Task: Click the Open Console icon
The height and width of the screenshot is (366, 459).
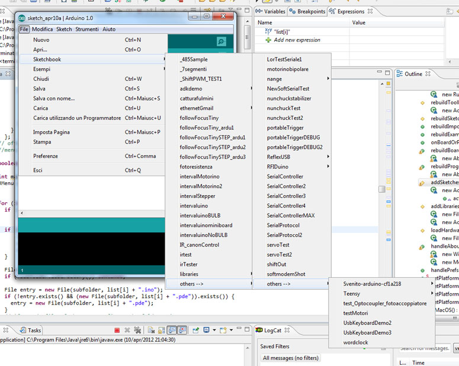Action: (x=223, y=331)
